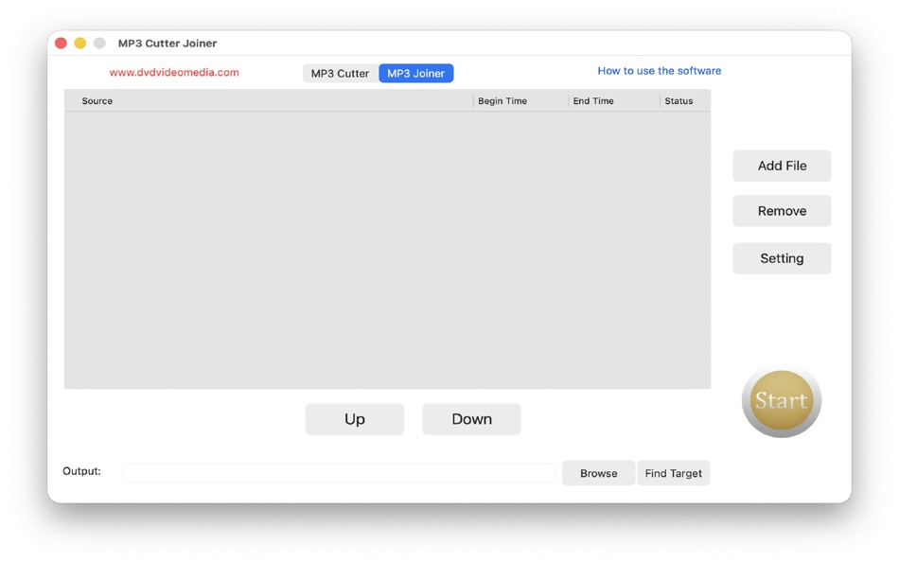Click inside the Output path field
This screenshot has width=899, height=562.
338,473
